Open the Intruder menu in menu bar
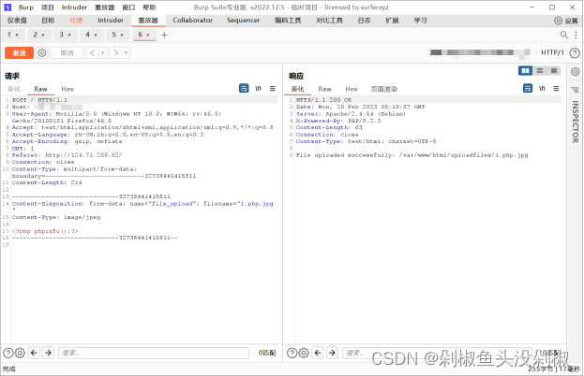The width and height of the screenshot is (584, 376). point(74,7)
